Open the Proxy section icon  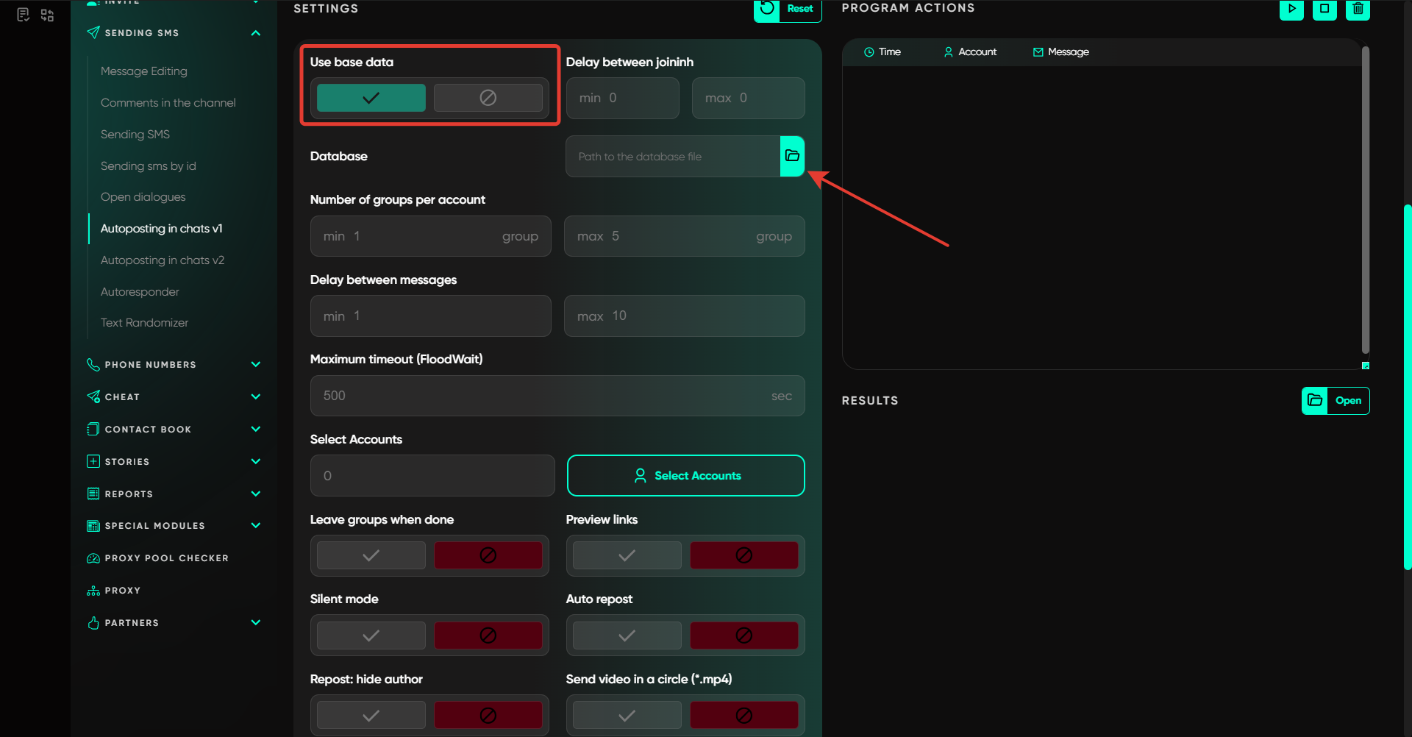coord(93,591)
